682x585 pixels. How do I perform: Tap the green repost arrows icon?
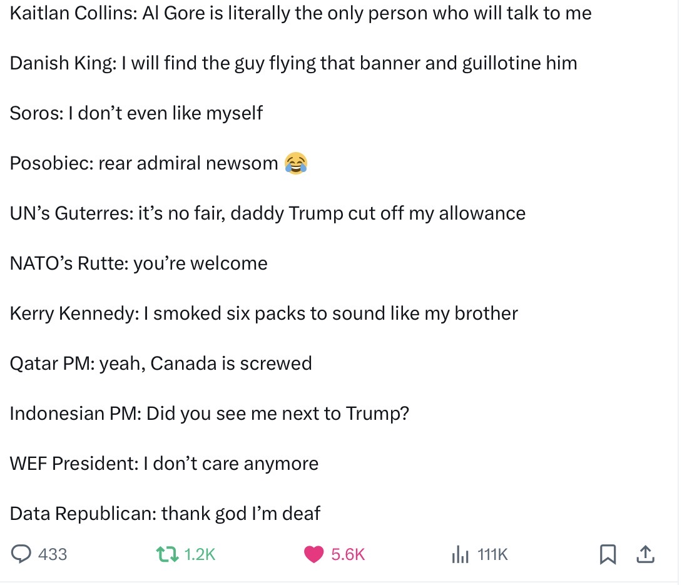[168, 554]
